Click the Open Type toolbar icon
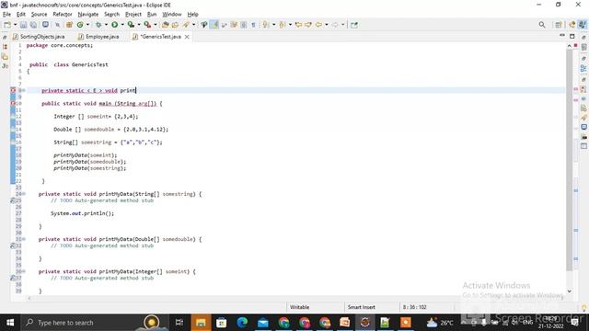 pos(166,25)
